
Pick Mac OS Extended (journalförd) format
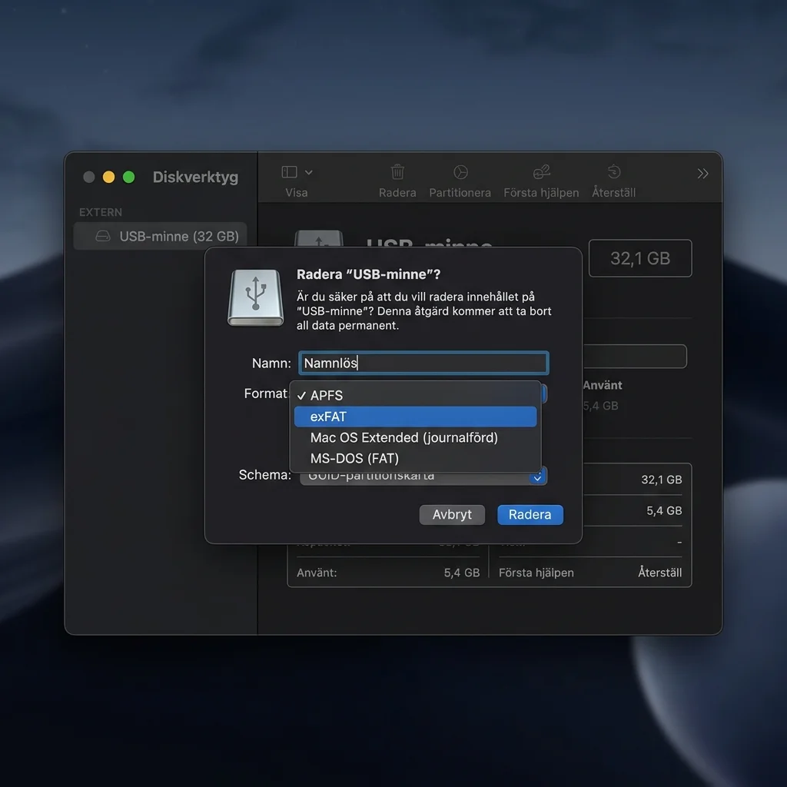coord(415,437)
